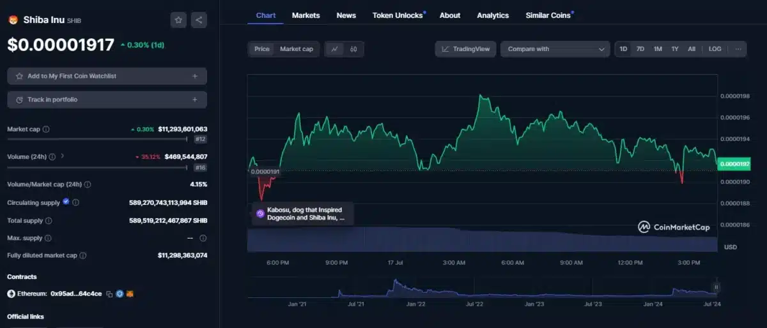Viewport: 767px width, 328px height.
Task: Open the Compare with dropdown
Action: click(x=555, y=49)
